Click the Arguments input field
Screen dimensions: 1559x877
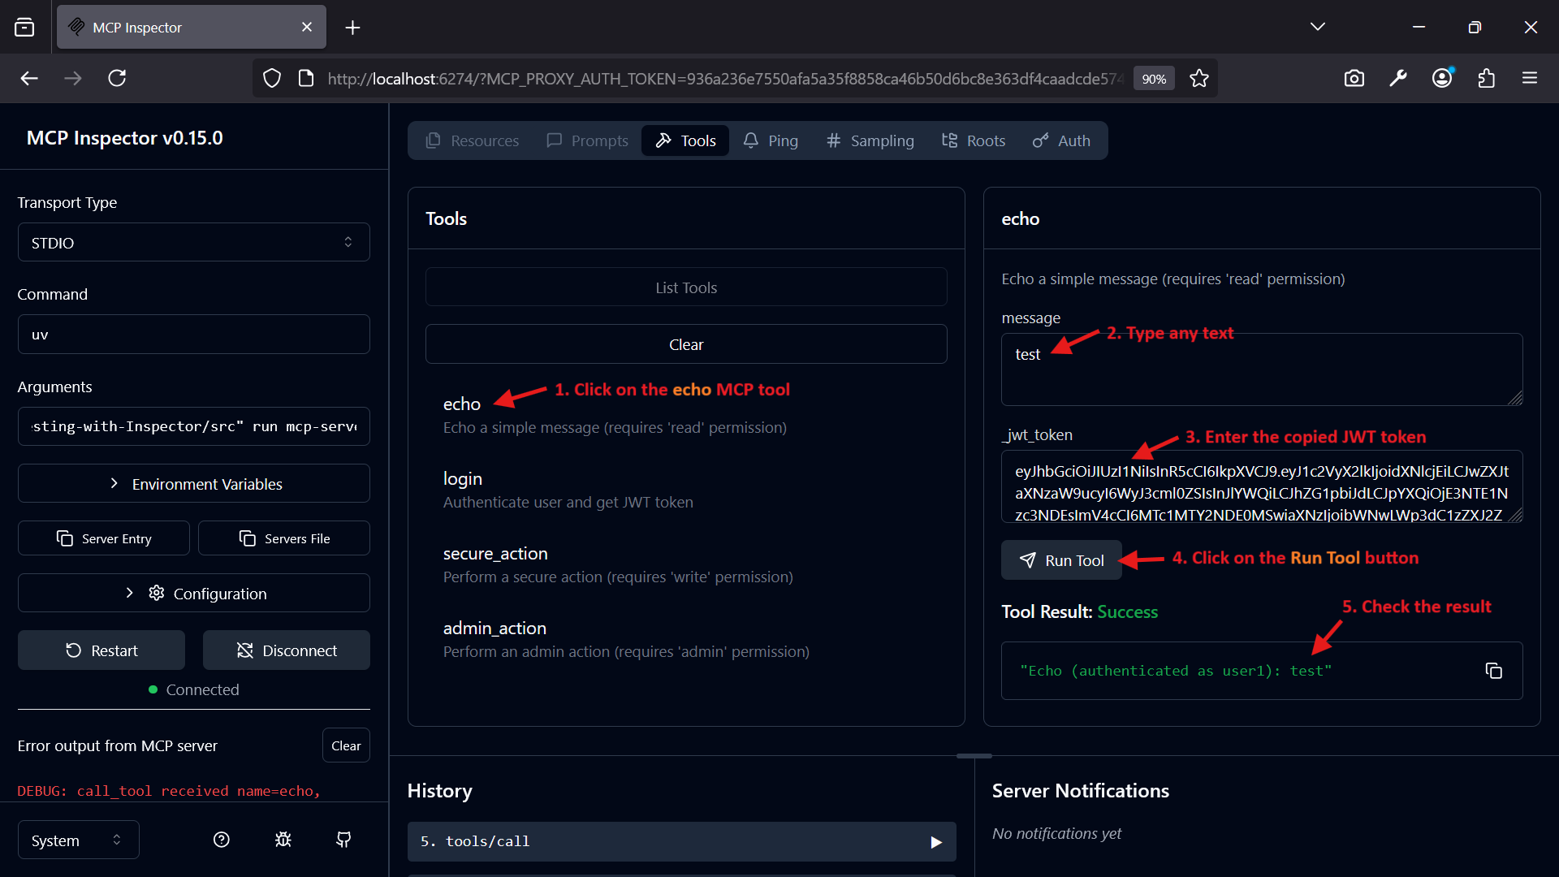tap(194, 426)
